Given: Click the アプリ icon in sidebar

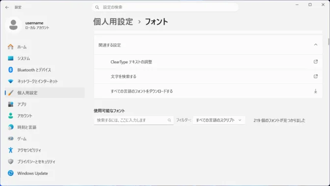Looking at the screenshot, I should [10, 104].
